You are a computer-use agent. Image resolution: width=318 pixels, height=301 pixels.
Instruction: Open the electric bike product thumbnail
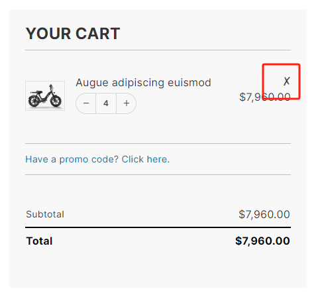tap(45, 95)
